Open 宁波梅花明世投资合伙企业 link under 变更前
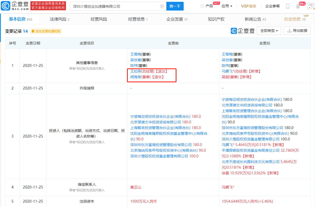This screenshot has width=315, height=207. pos(160,116)
